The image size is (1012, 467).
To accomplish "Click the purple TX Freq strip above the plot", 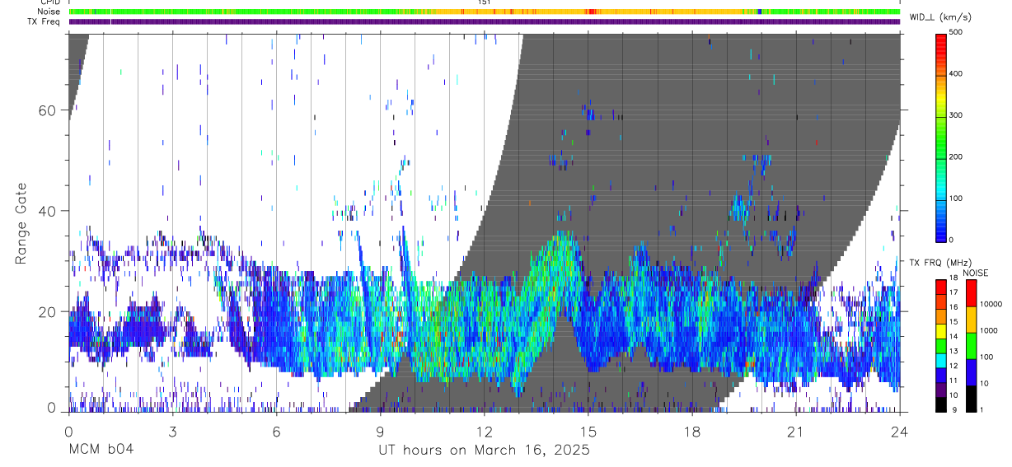I will pos(484,21).
